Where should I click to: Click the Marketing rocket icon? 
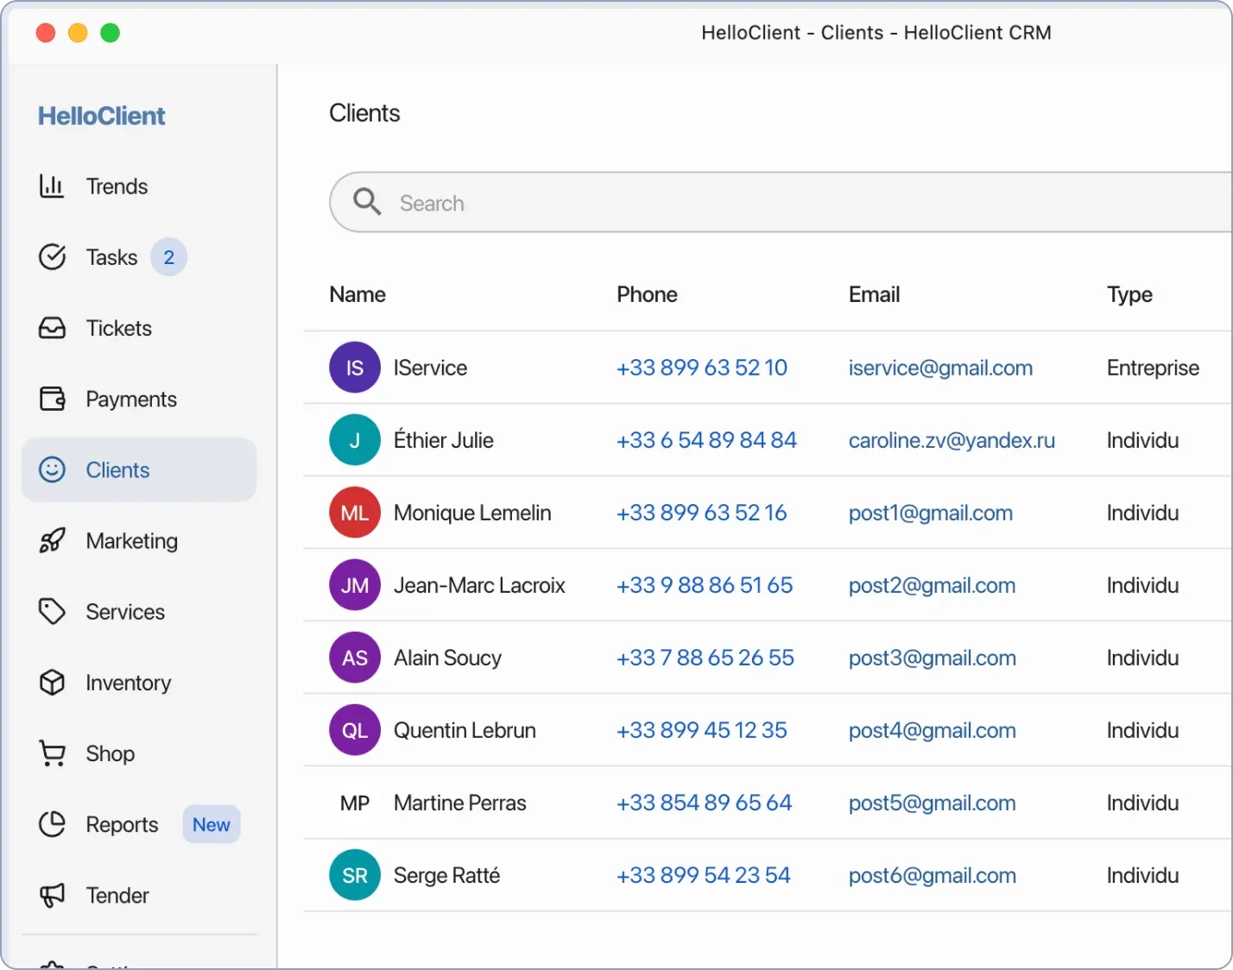coord(53,541)
